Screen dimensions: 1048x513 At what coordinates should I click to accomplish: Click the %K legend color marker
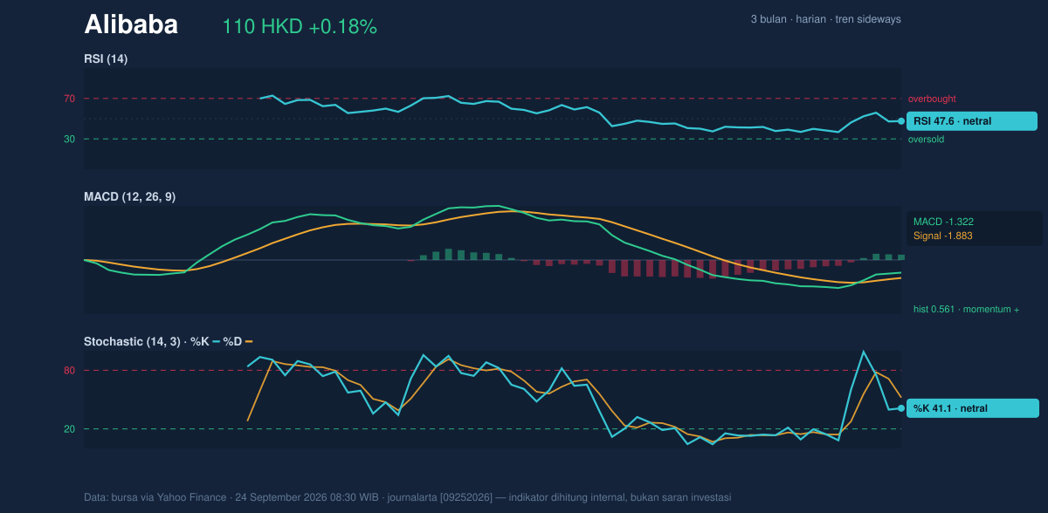pos(216,342)
